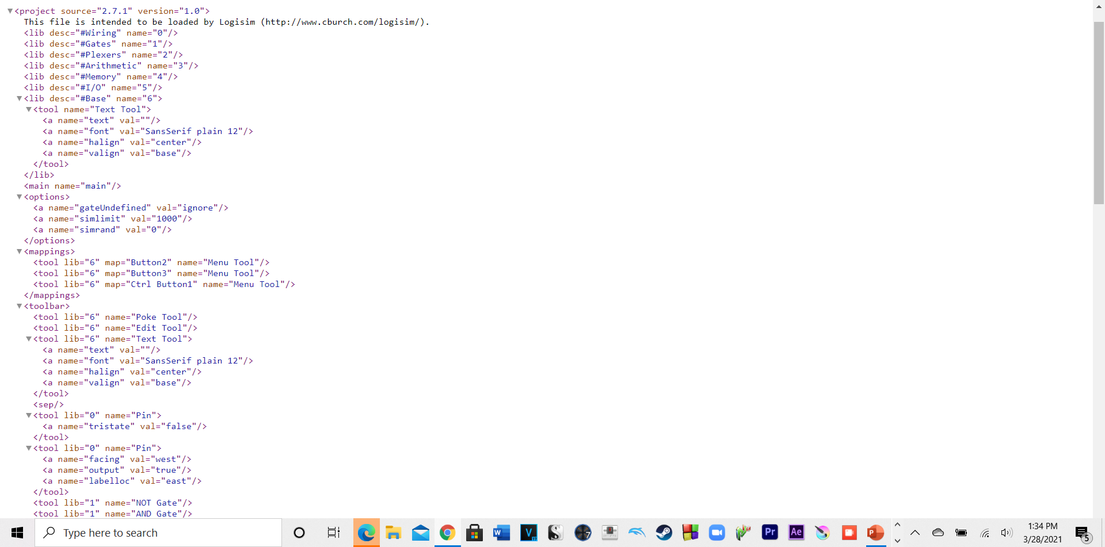Open the volume control in tray
The width and height of the screenshot is (1105, 547).
tap(1006, 533)
